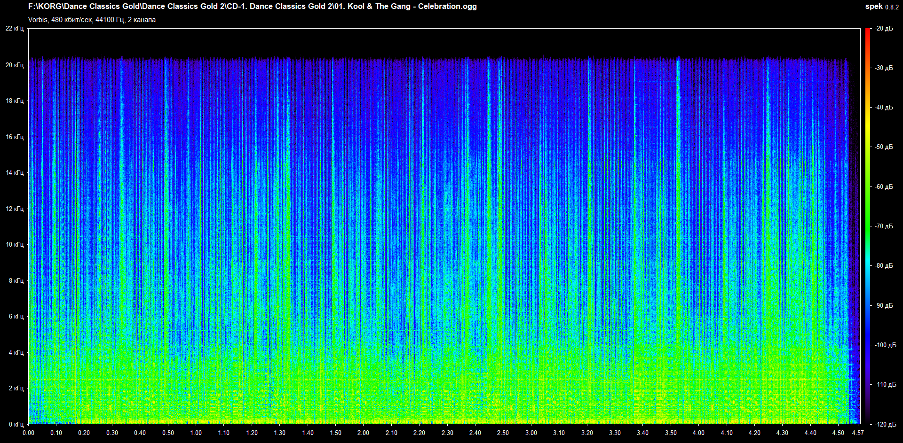Click the 0:00 start time label
This screenshot has height=443, width=903.
click(x=29, y=433)
